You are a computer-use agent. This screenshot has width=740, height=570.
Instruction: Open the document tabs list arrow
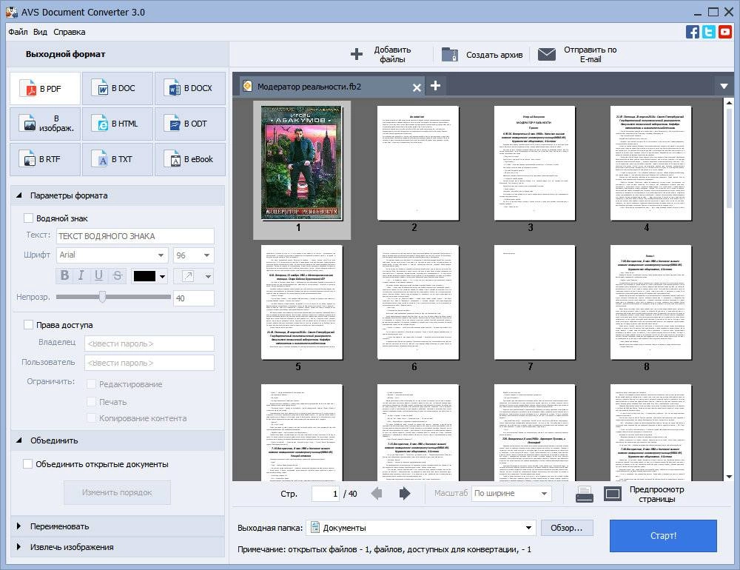click(x=724, y=87)
